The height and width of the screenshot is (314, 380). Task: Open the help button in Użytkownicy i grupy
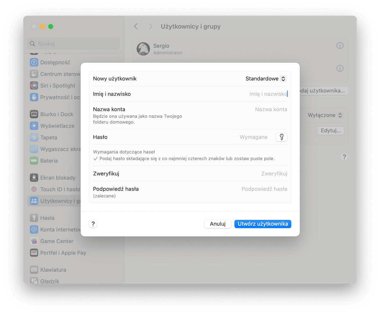(x=344, y=157)
